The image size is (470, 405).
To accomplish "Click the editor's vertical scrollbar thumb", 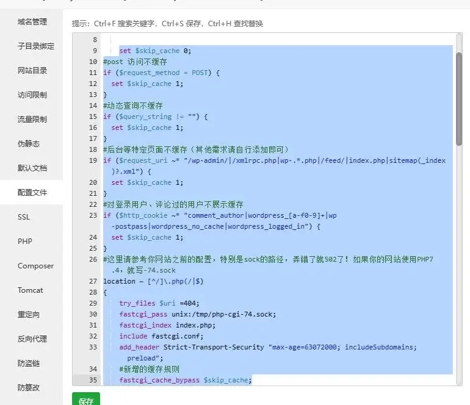I will [x=459, y=98].
